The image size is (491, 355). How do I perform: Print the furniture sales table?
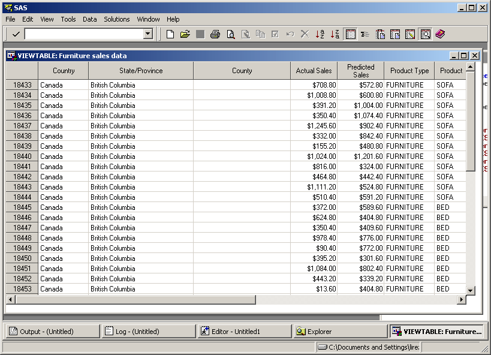click(215, 34)
